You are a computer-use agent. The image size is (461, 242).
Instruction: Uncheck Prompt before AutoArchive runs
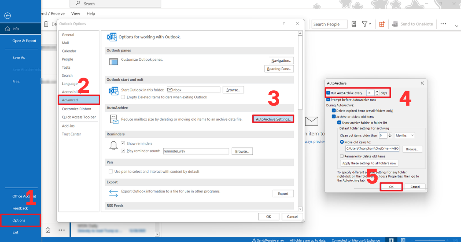pyautogui.click(x=328, y=99)
